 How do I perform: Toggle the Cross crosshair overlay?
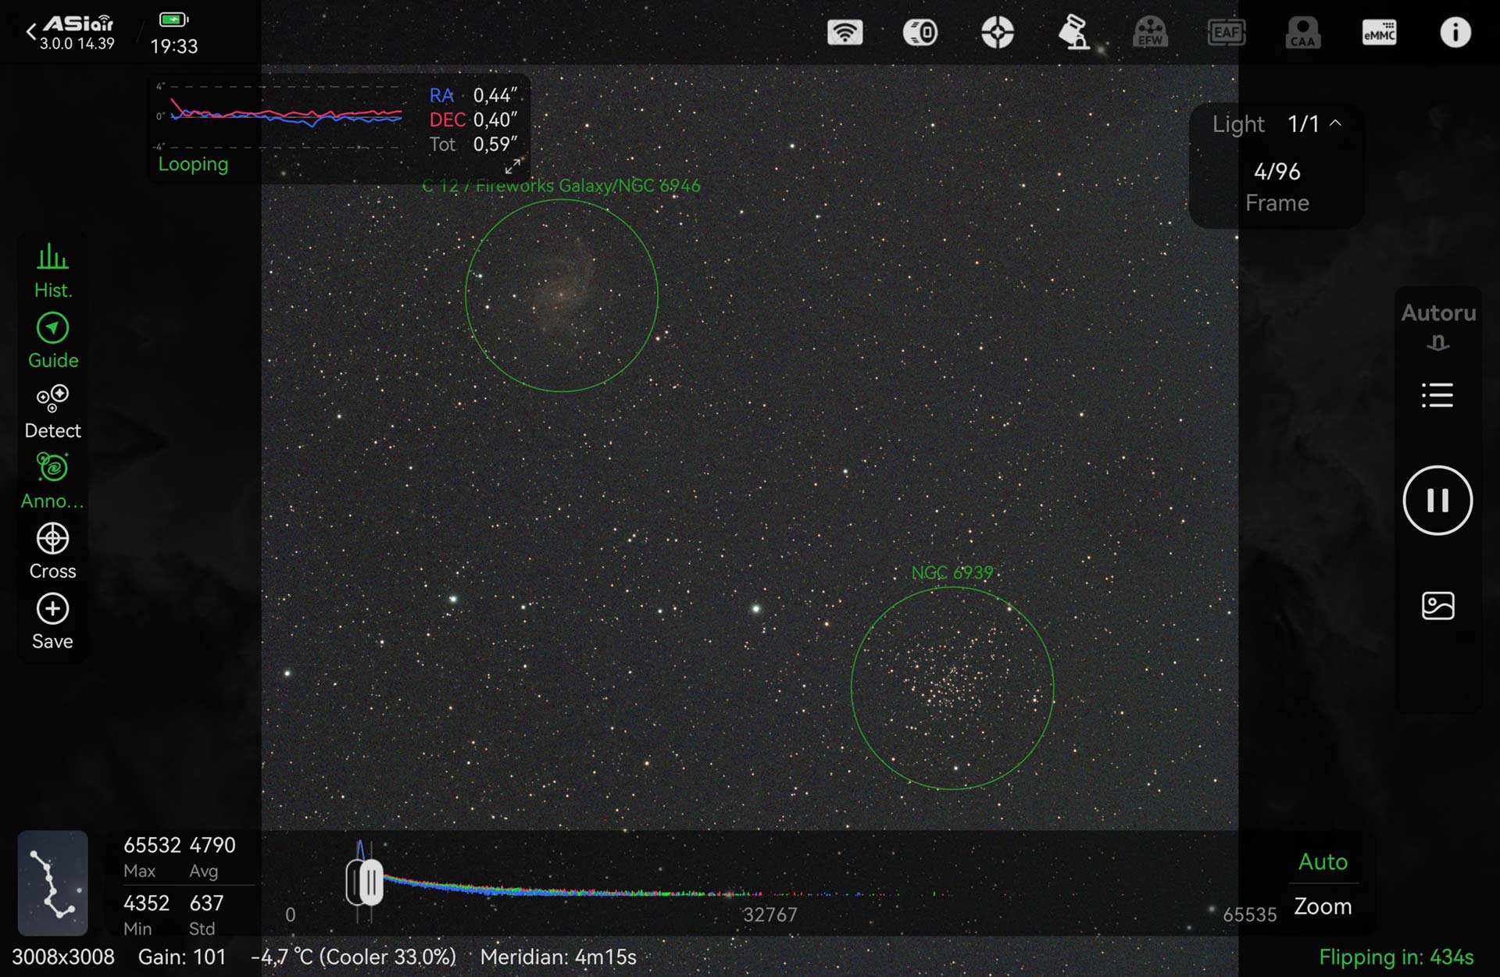(x=52, y=552)
